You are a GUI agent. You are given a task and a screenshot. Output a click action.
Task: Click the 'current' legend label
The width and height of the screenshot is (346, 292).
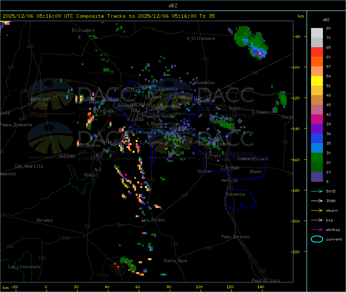coord(334,239)
